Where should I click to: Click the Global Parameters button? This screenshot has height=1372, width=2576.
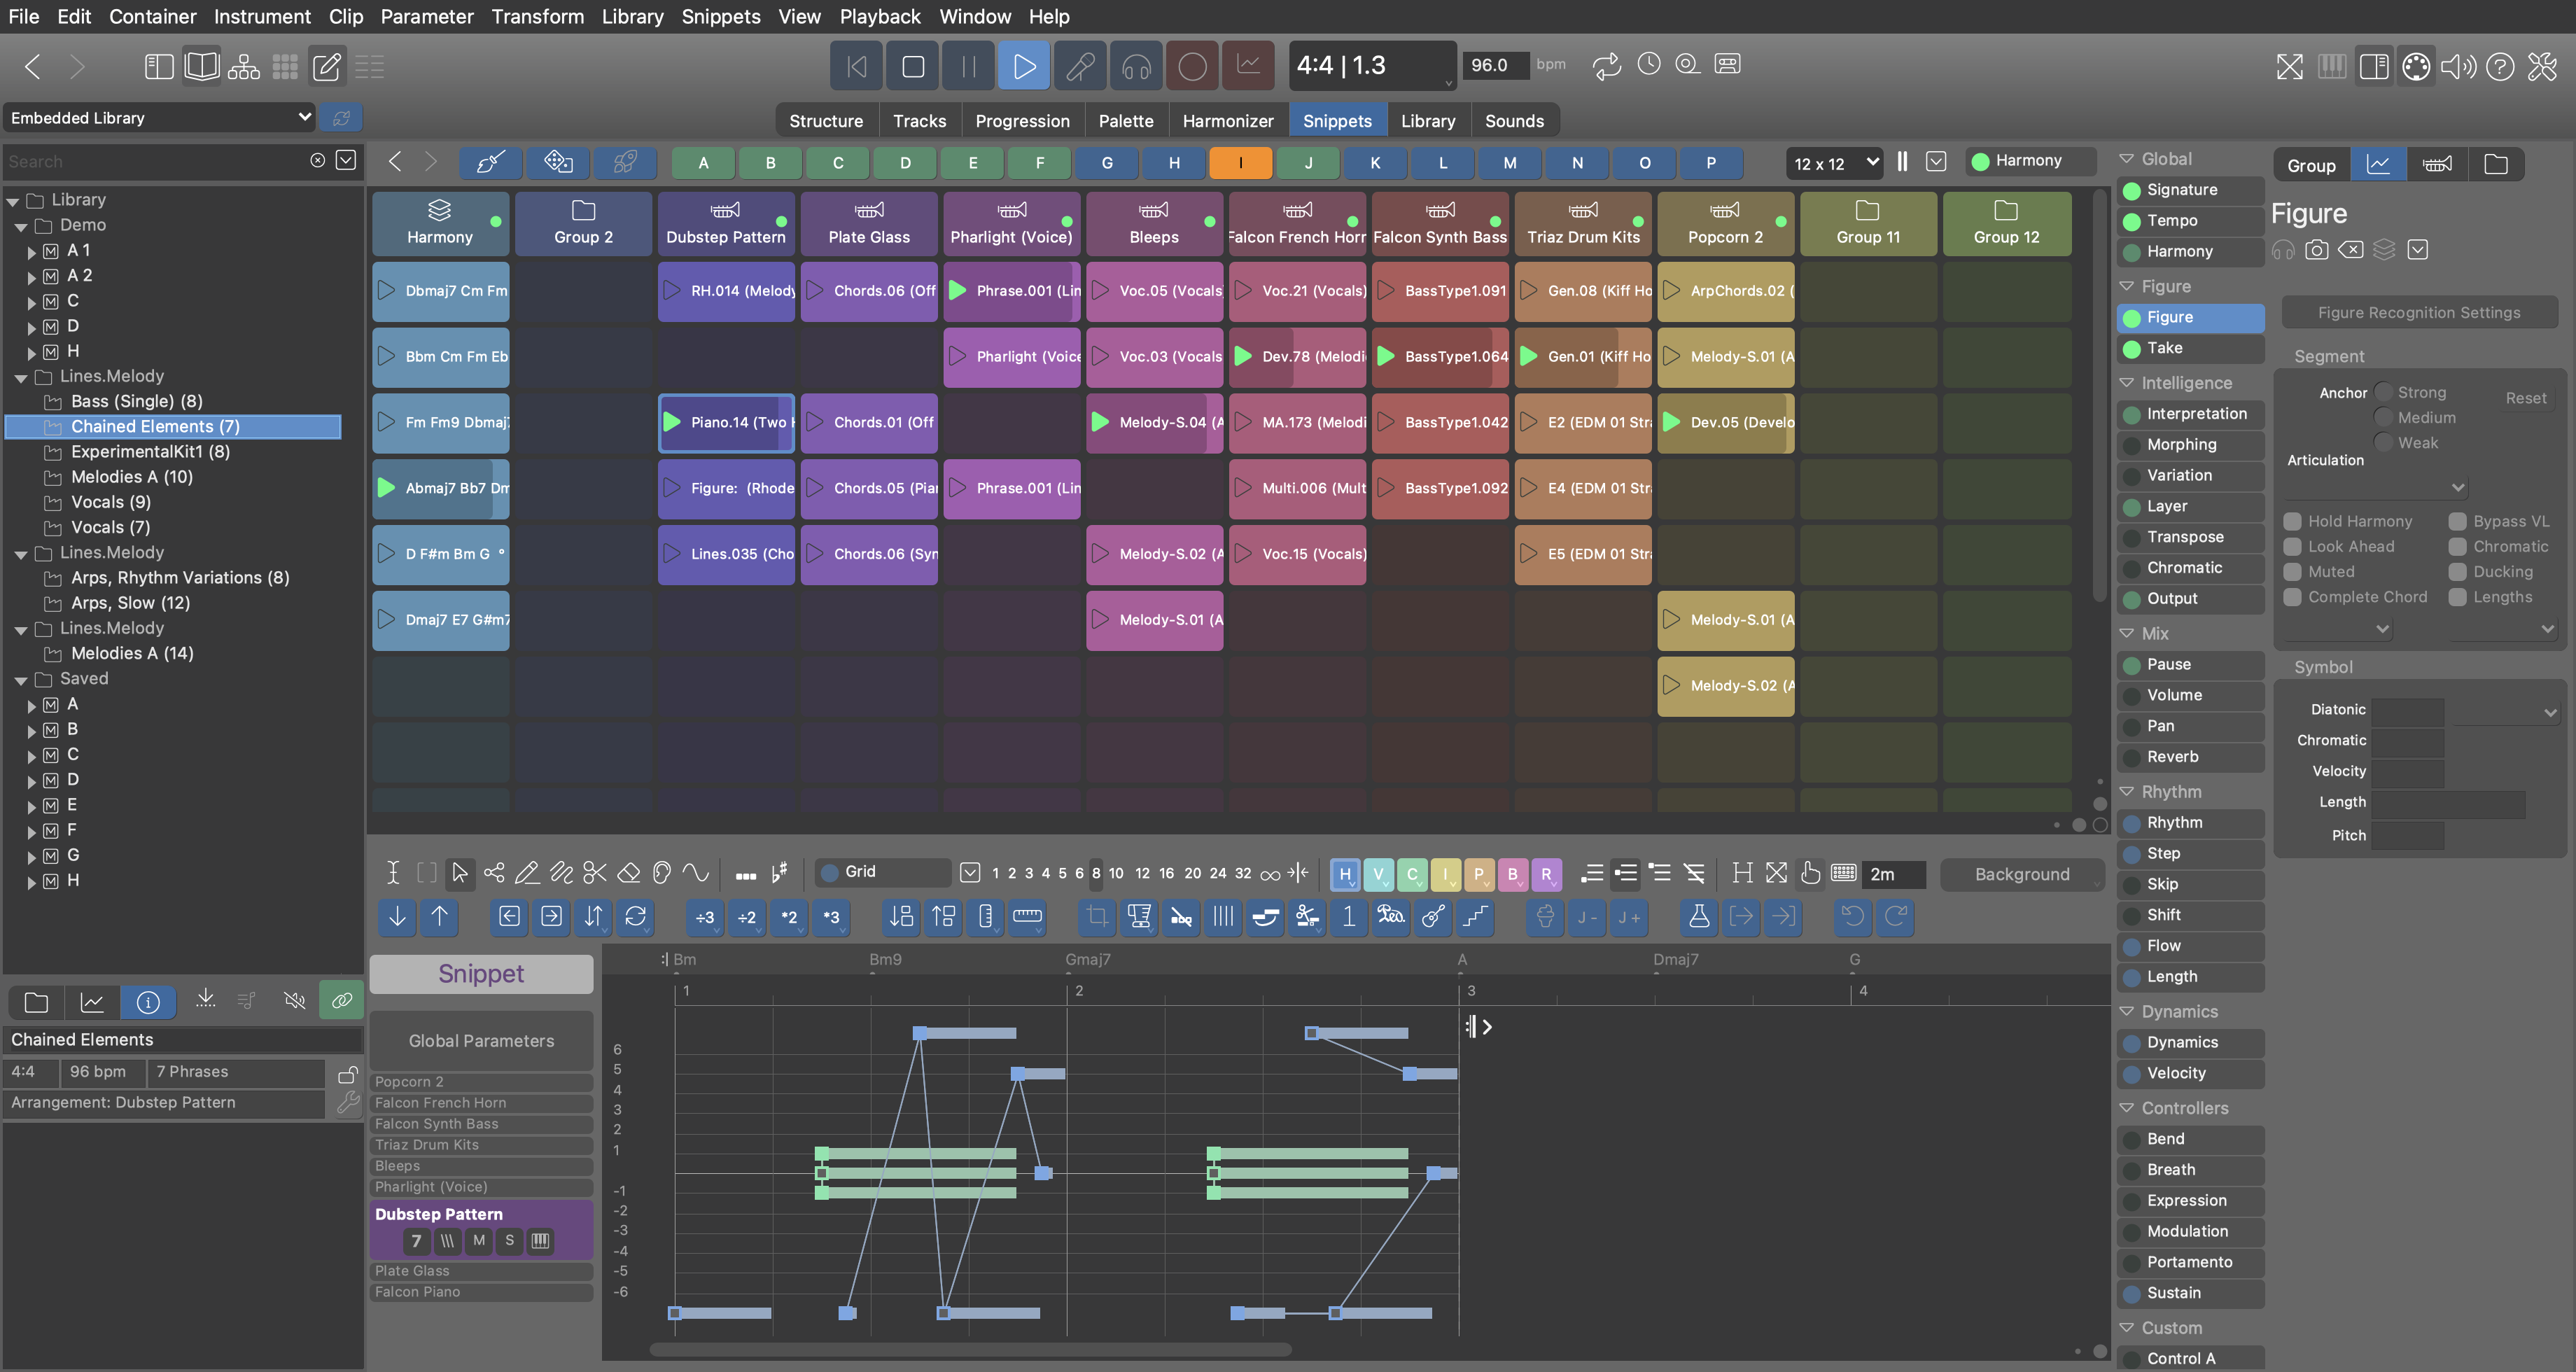pyautogui.click(x=481, y=1040)
